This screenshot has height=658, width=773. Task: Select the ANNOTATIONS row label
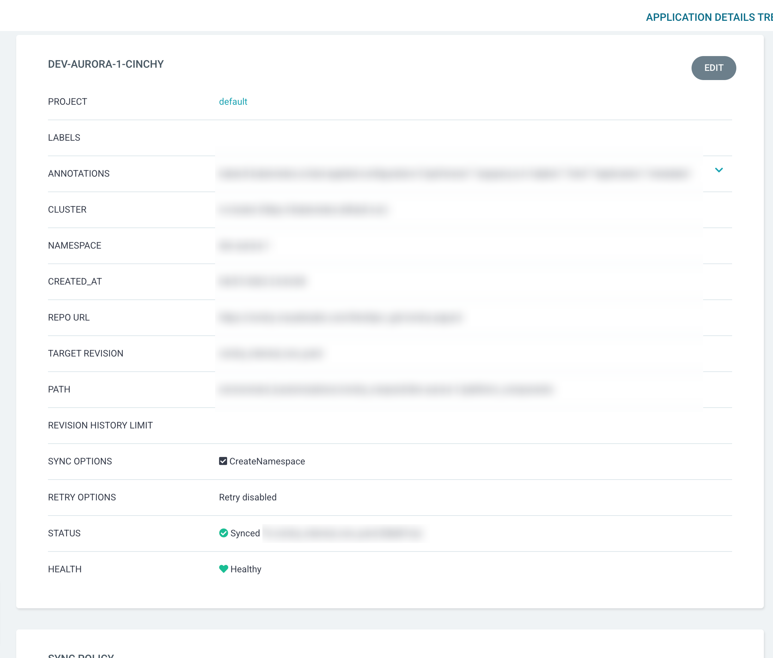click(79, 173)
